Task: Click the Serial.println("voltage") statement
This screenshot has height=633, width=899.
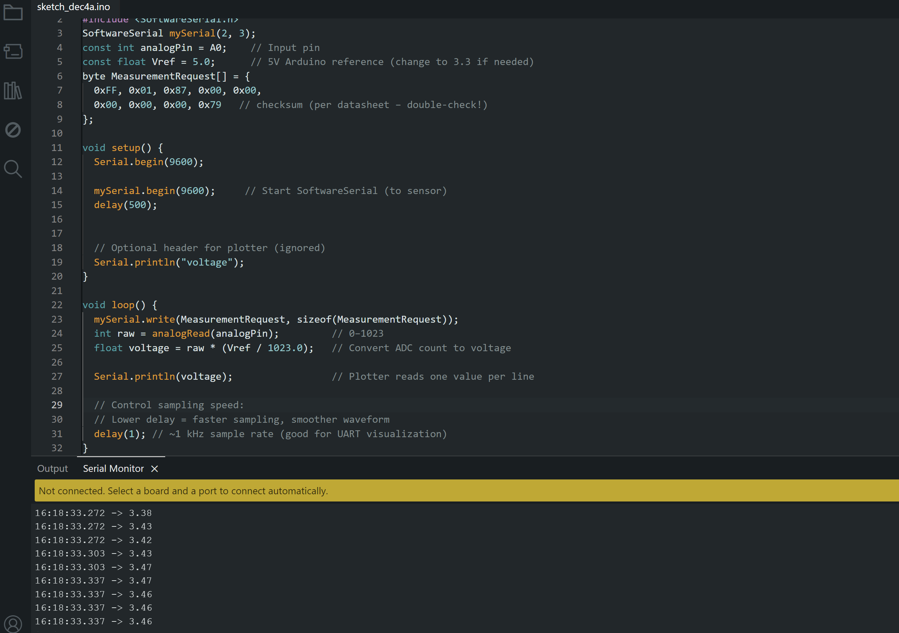Action: pyautogui.click(x=168, y=262)
